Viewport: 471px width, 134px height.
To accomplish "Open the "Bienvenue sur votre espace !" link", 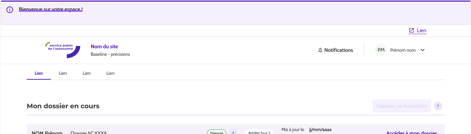I will (x=50, y=9).
